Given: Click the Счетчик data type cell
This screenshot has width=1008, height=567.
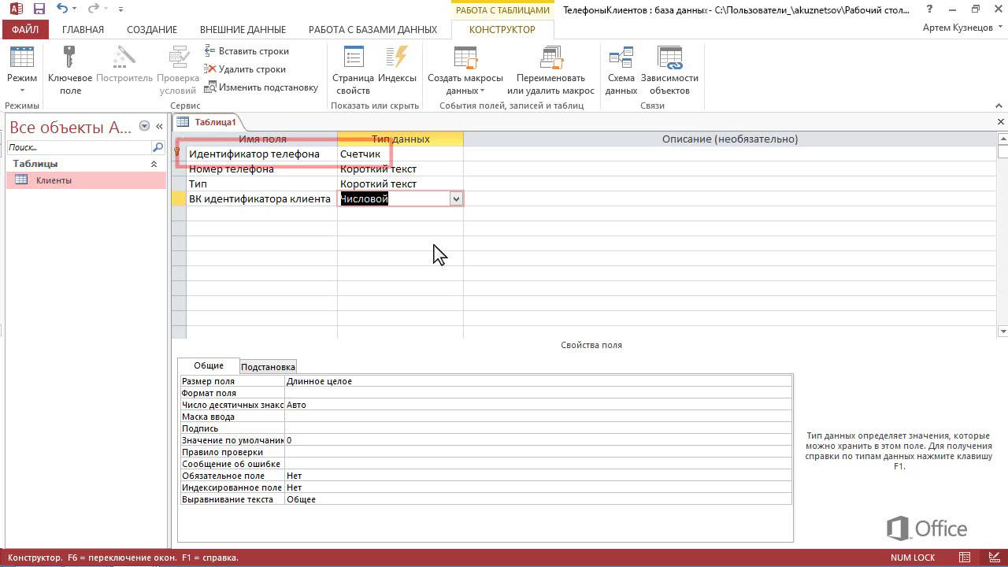Looking at the screenshot, I should coord(400,154).
